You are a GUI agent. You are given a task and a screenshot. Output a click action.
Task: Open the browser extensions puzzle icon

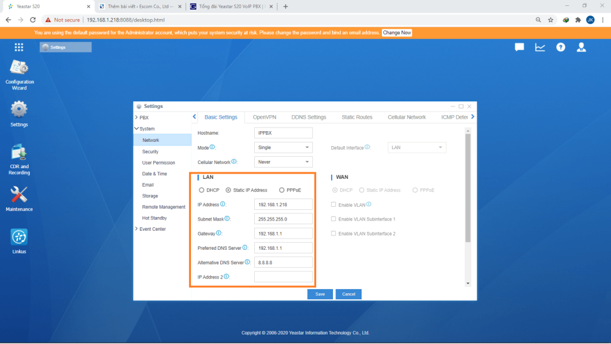point(578,20)
